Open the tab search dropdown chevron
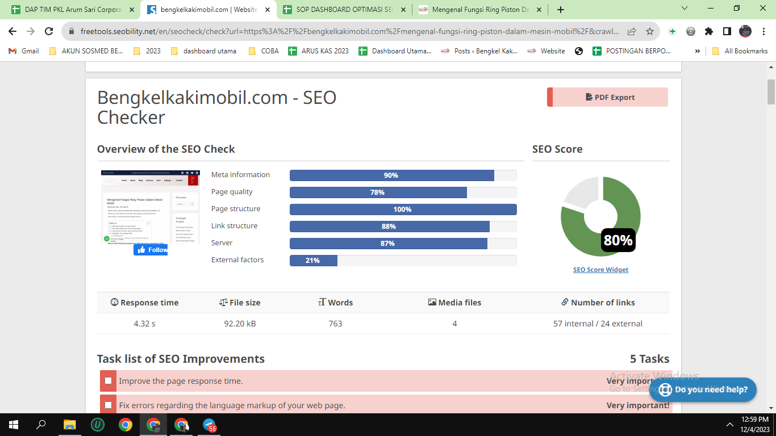Viewport: 776px width, 436px height. point(685,9)
